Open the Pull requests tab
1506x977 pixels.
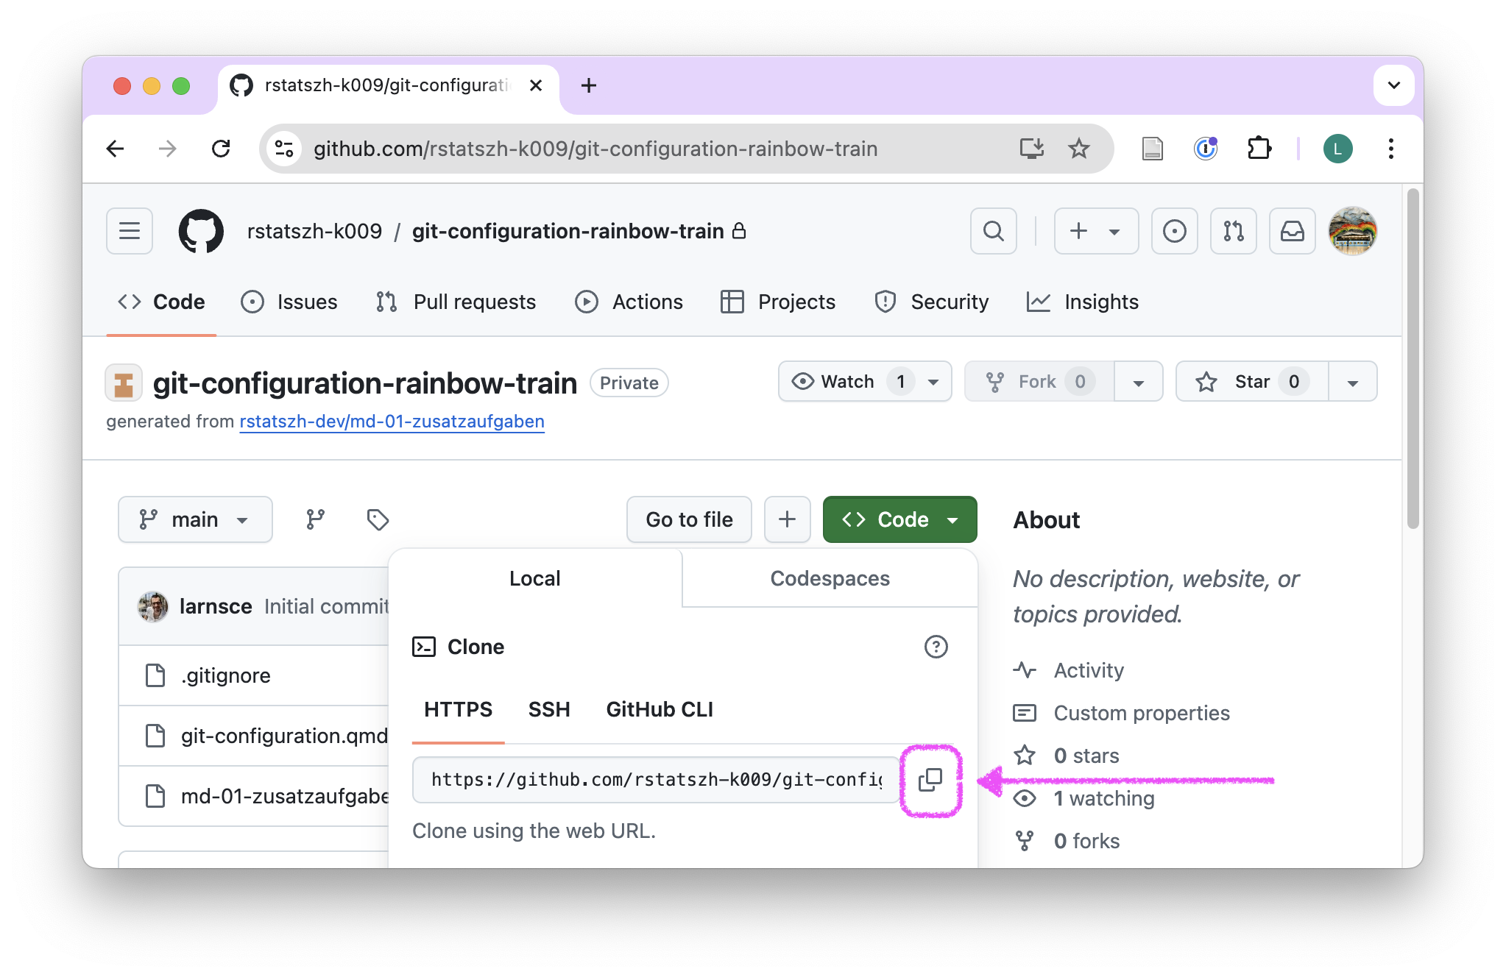(x=456, y=302)
